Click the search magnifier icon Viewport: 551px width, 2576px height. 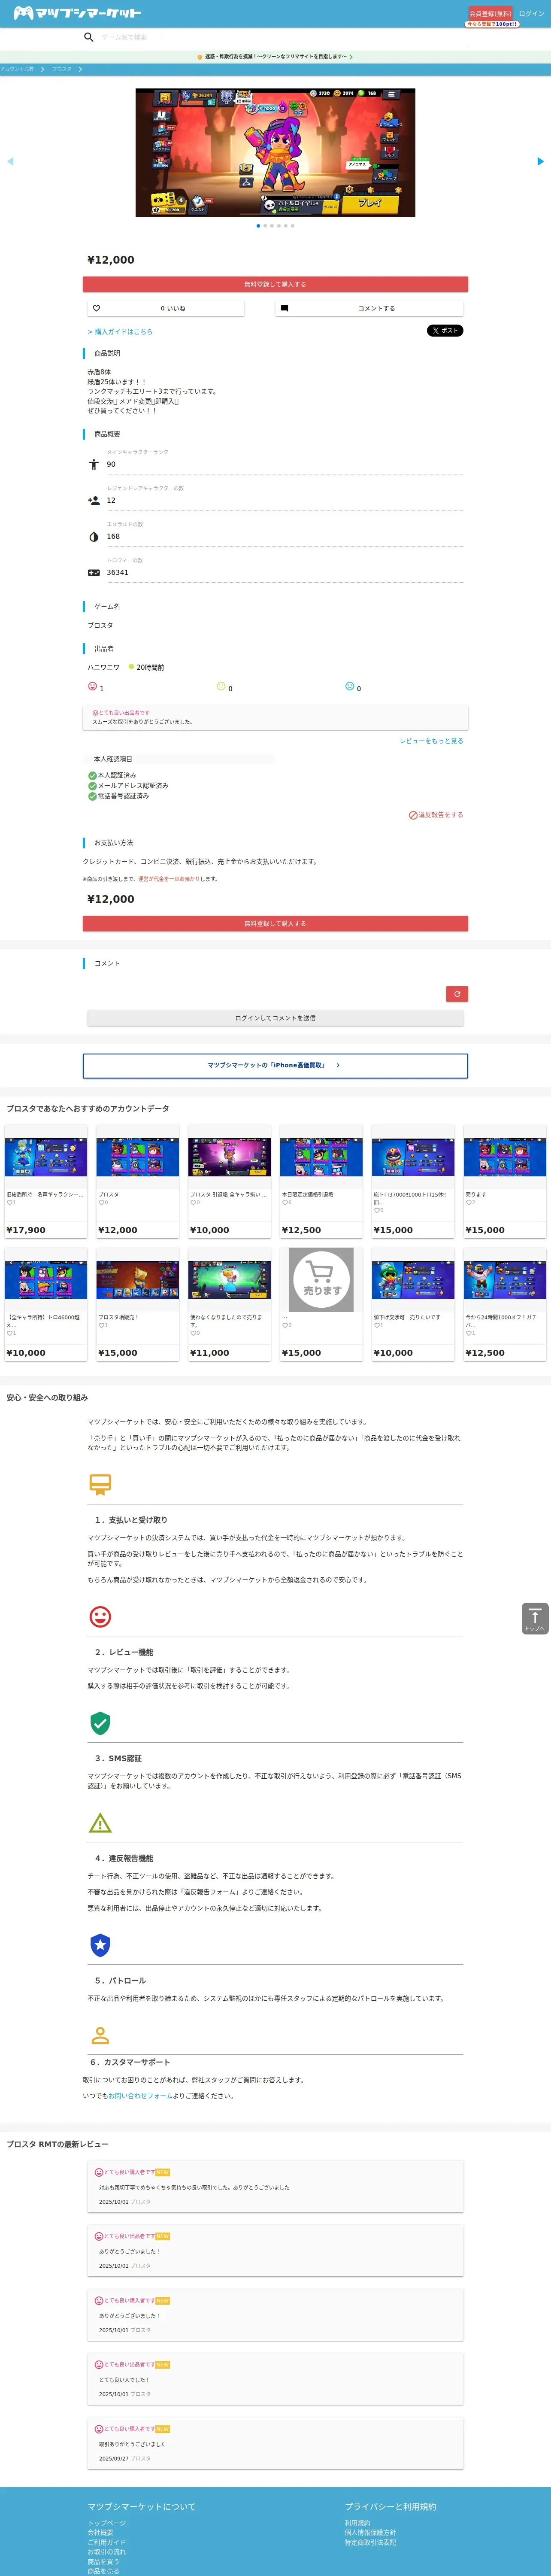[x=89, y=37]
